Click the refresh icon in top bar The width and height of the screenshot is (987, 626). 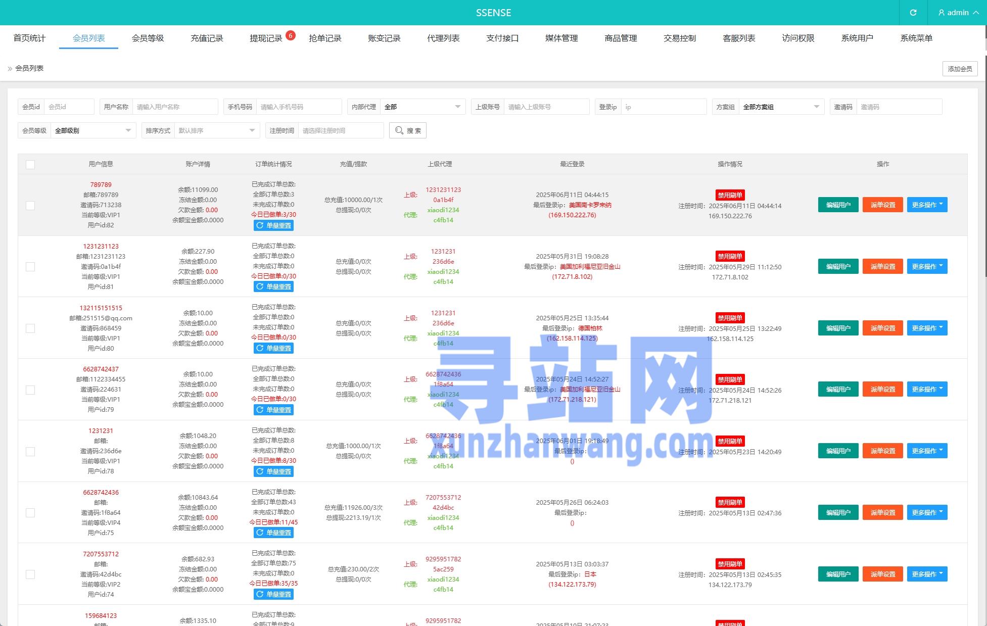tap(913, 13)
